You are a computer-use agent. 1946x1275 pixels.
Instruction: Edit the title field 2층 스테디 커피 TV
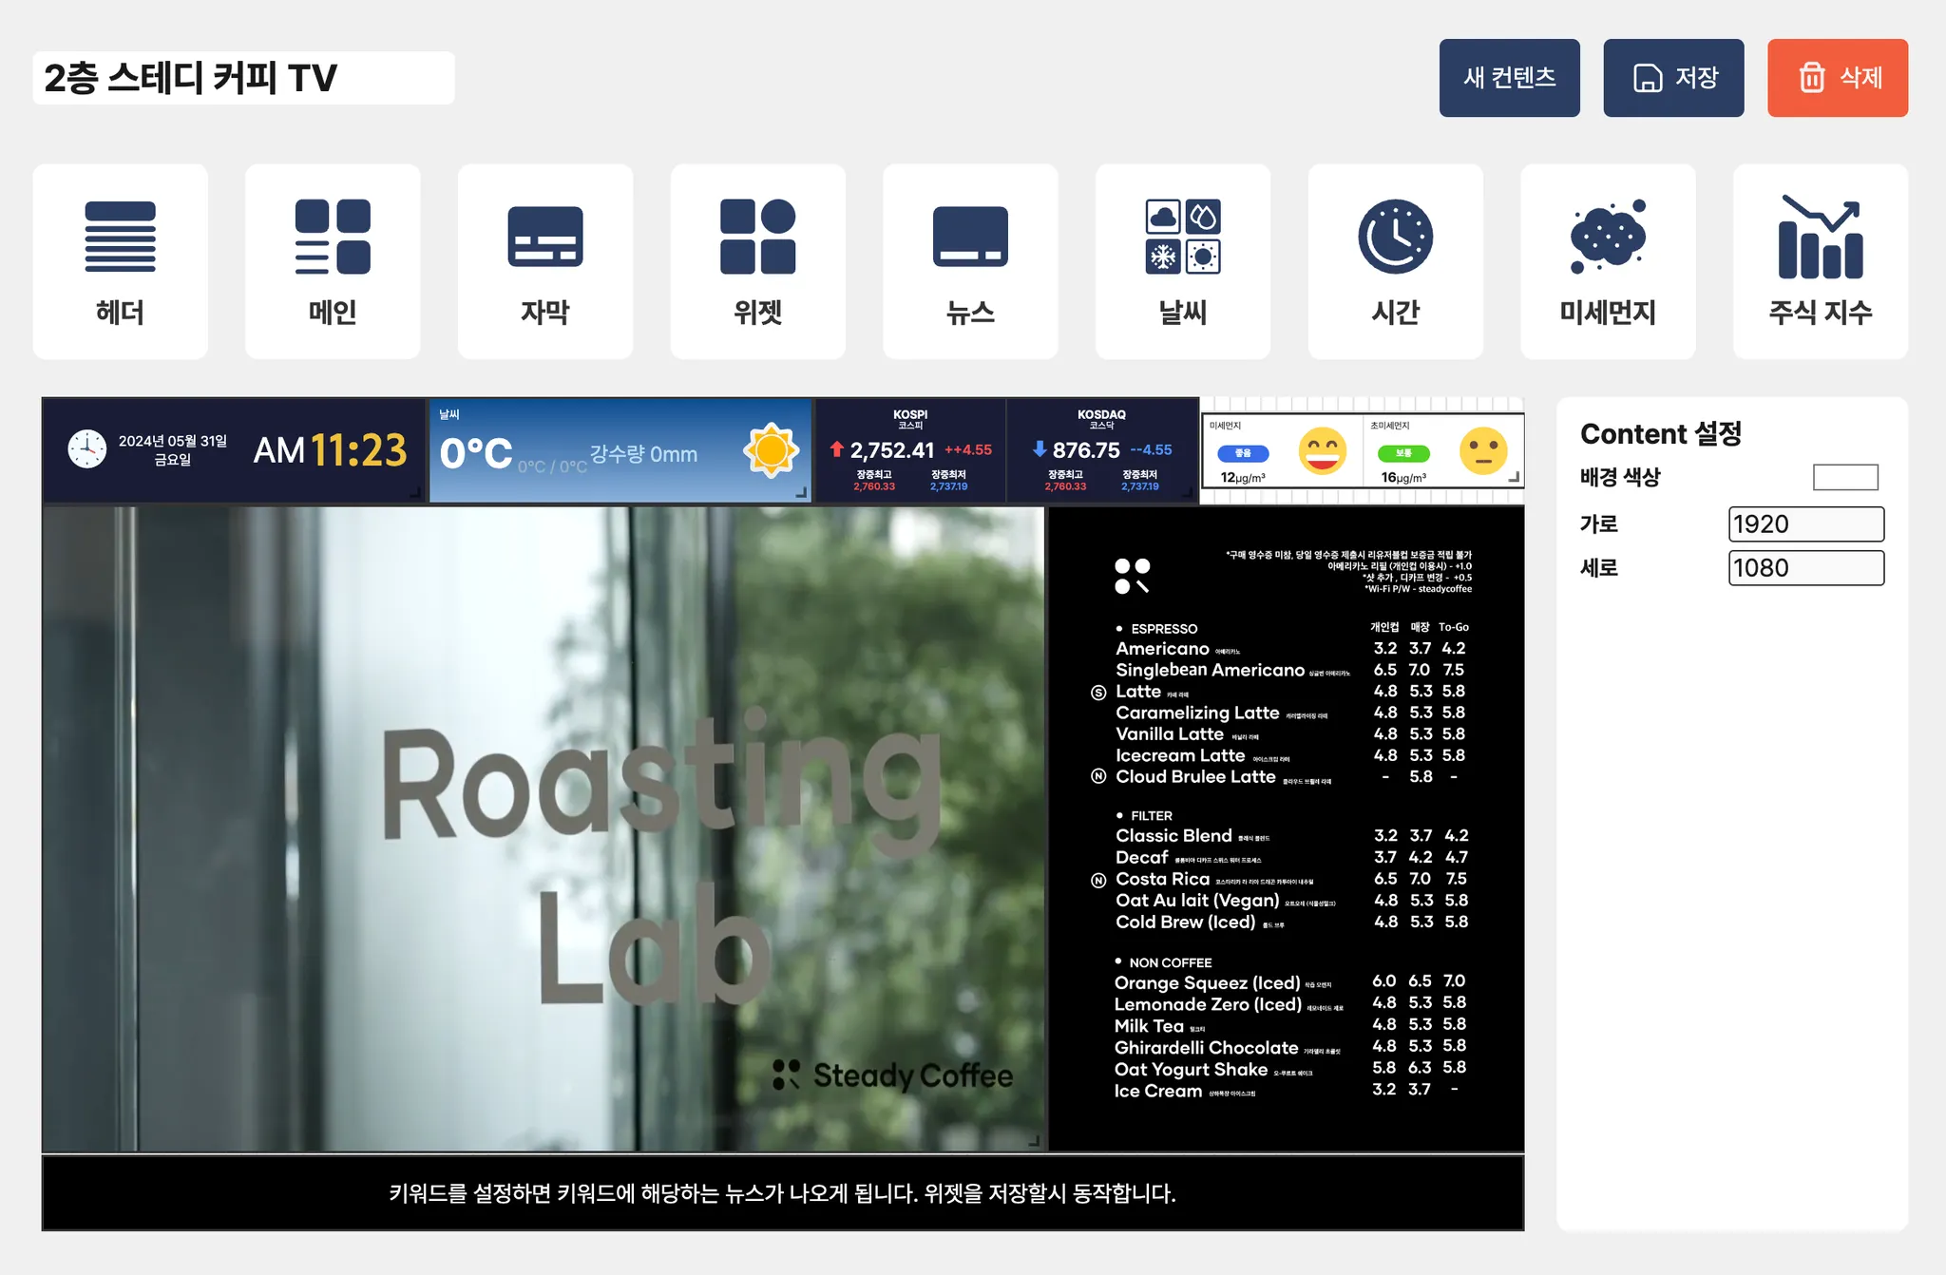(x=243, y=78)
